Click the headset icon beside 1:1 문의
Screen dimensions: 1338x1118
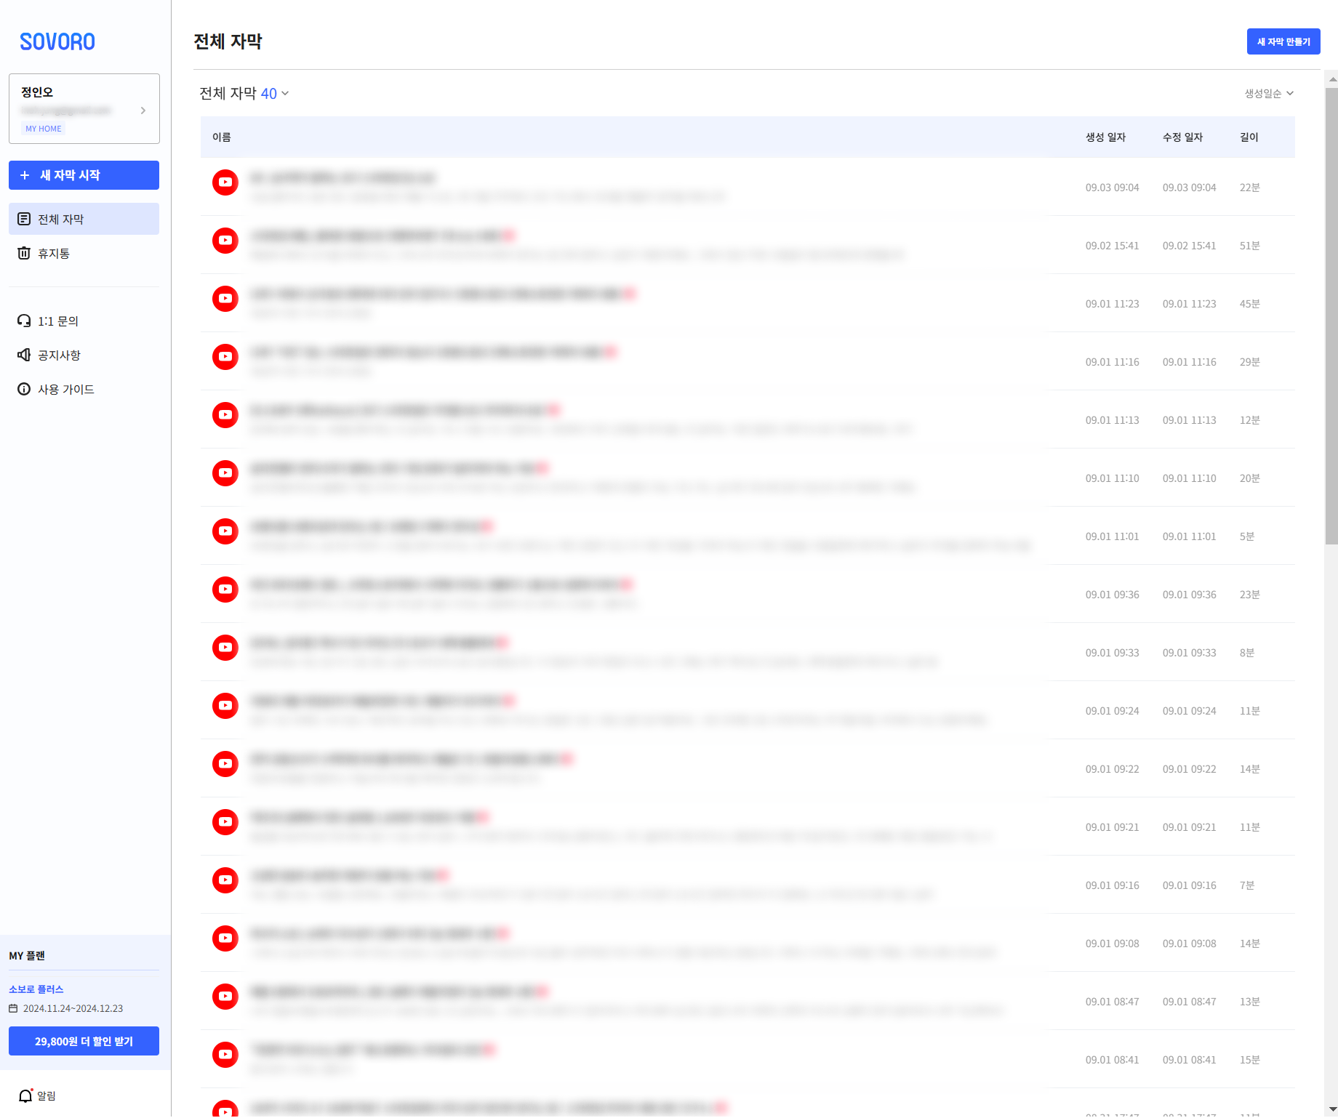coord(24,321)
